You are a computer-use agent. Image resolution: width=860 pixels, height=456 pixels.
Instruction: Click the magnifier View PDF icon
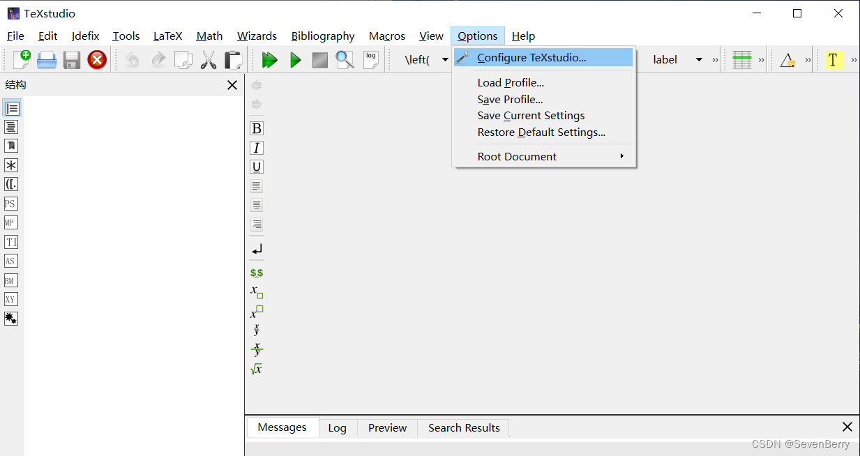point(345,60)
